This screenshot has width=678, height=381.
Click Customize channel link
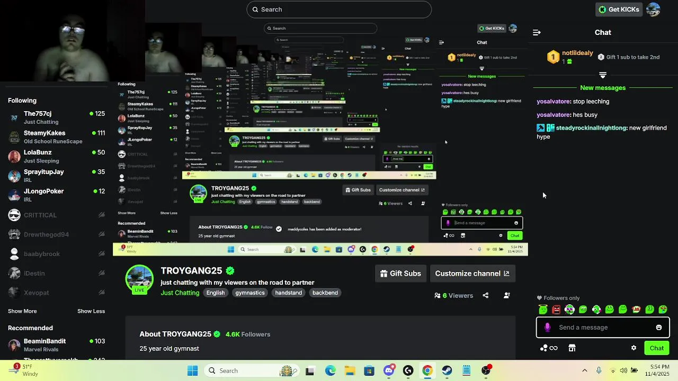click(x=472, y=274)
